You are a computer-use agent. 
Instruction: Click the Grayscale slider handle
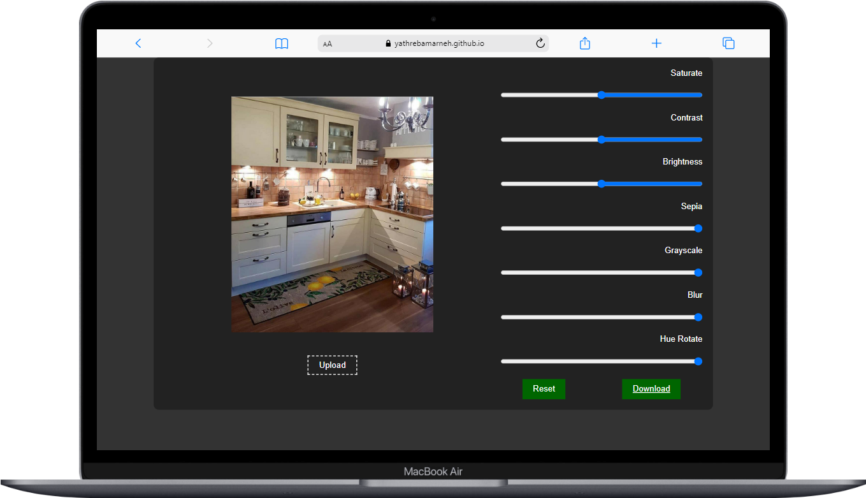[x=698, y=272]
